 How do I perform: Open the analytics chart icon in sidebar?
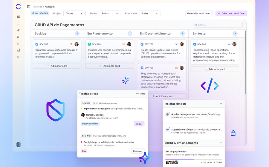point(18,50)
